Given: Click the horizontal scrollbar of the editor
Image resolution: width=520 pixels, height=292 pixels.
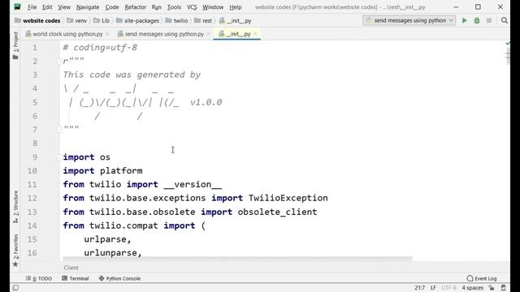Looking at the screenshot, I should pos(237,259).
